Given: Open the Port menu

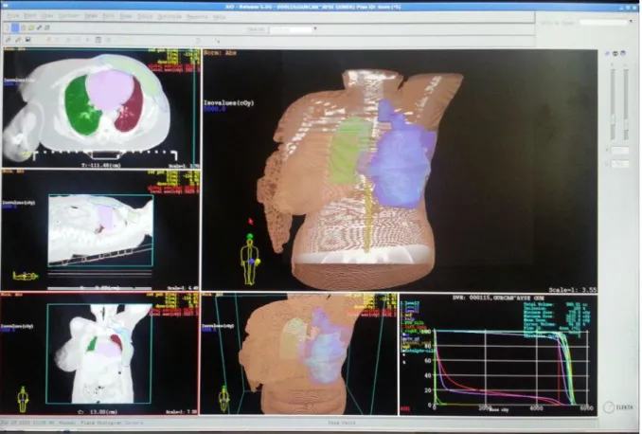Looking at the screenshot, I should tap(108, 16).
